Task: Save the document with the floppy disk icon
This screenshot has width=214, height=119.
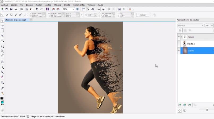Action: pos(11,9)
